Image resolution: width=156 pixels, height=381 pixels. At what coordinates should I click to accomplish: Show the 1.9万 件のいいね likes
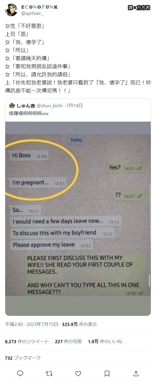point(105,341)
